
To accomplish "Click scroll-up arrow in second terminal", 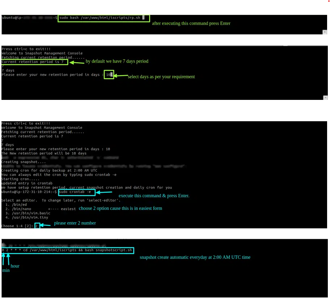I will (325, 98).
